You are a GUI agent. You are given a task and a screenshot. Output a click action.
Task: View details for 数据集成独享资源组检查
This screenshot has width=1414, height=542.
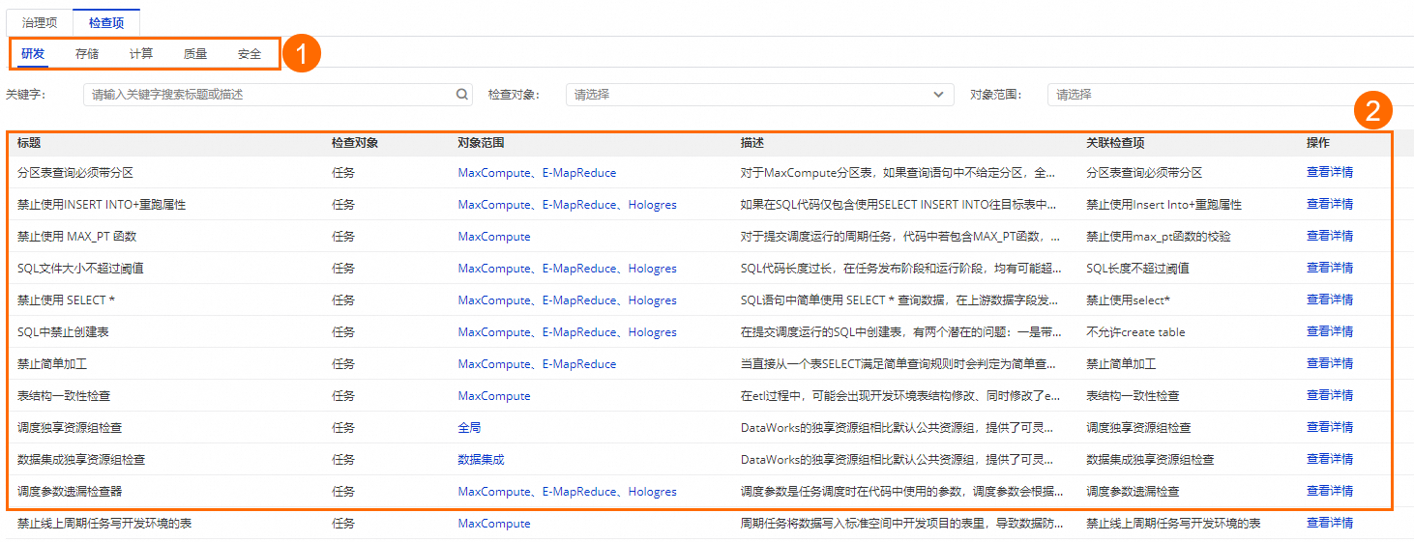pos(1330,459)
